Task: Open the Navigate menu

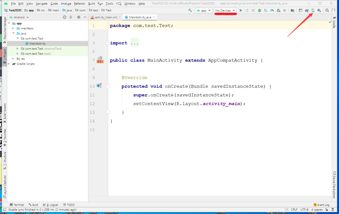Action: pyautogui.click(x=41, y=3)
